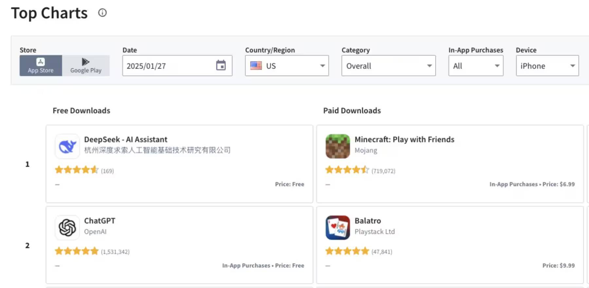
Task: Switch to Google Play store
Action: [86, 66]
